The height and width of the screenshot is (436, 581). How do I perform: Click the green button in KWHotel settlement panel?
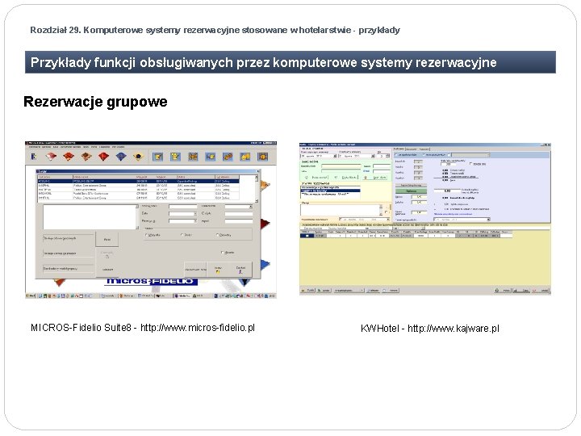coord(411,191)
